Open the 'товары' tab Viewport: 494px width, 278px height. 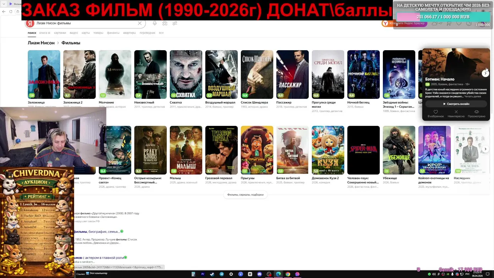click(98, 33)
